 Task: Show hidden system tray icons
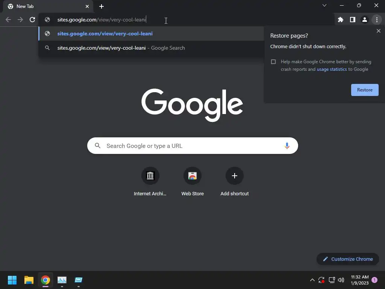pos(312,280)
